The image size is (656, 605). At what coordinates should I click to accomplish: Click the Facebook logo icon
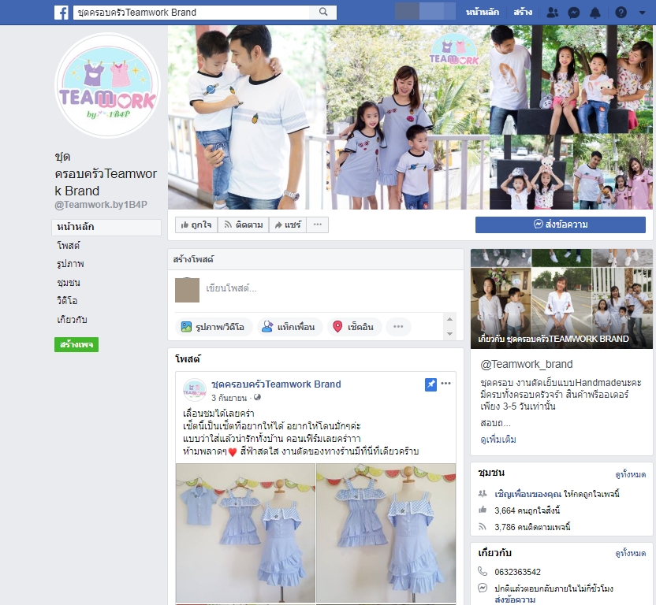[x=61, y=13]
